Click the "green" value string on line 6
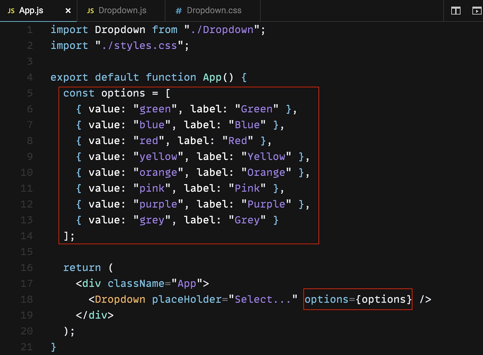This screenshot has height=355, width=483. click(155, 109)
